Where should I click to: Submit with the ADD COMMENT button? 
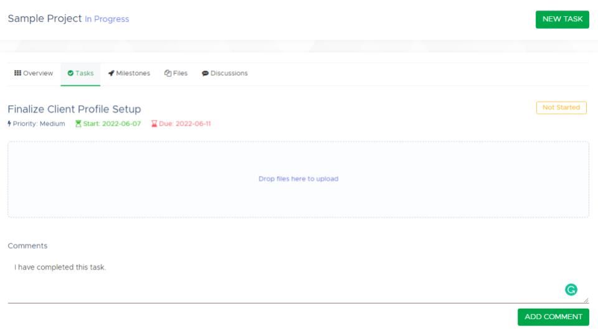(x=553, y=317)
